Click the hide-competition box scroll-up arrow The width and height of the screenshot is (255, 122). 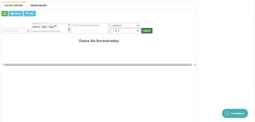pyautogui.click(x=109, y=24)
